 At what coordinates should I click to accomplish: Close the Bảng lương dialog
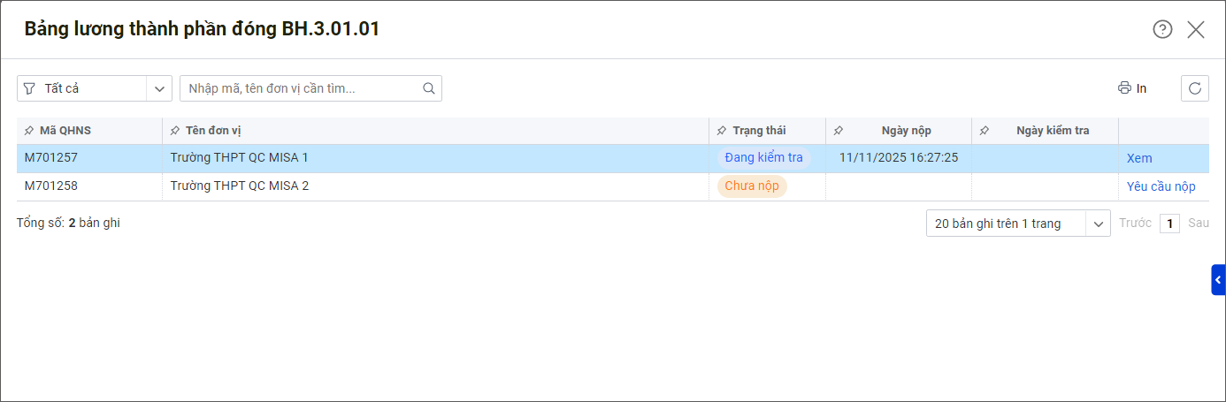click(1196, 29)
